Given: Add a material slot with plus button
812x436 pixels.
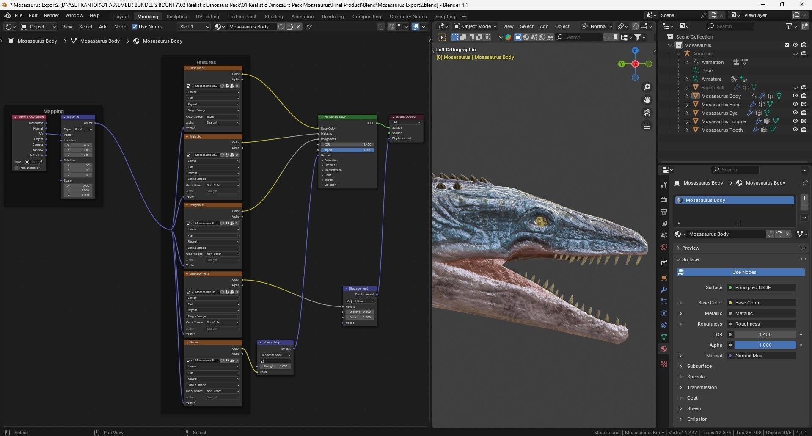Looking at the screenshot, I should point(804,198).
